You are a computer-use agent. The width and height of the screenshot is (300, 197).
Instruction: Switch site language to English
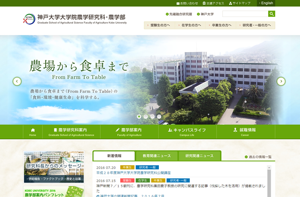tap(266, 3)
